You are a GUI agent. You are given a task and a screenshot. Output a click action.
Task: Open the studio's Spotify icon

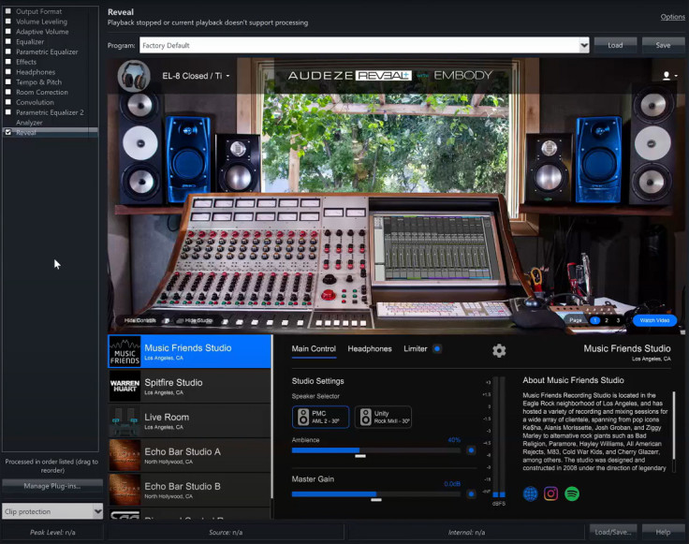(x=572, y=493)
